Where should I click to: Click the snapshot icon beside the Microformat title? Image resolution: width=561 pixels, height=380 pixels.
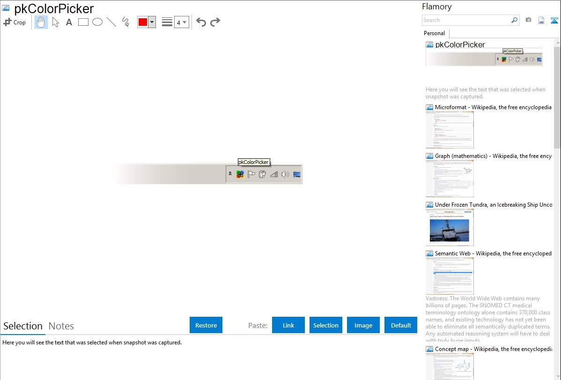pos(429,107)
